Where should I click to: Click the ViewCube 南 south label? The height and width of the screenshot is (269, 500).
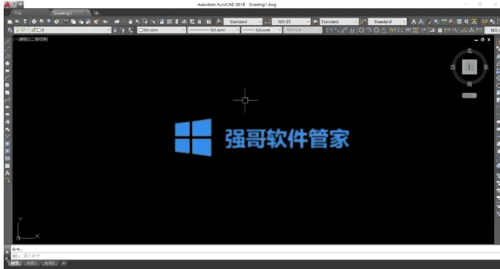coord(470,84)
